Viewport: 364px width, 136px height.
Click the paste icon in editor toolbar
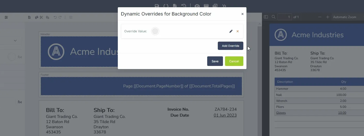point(48,17)
